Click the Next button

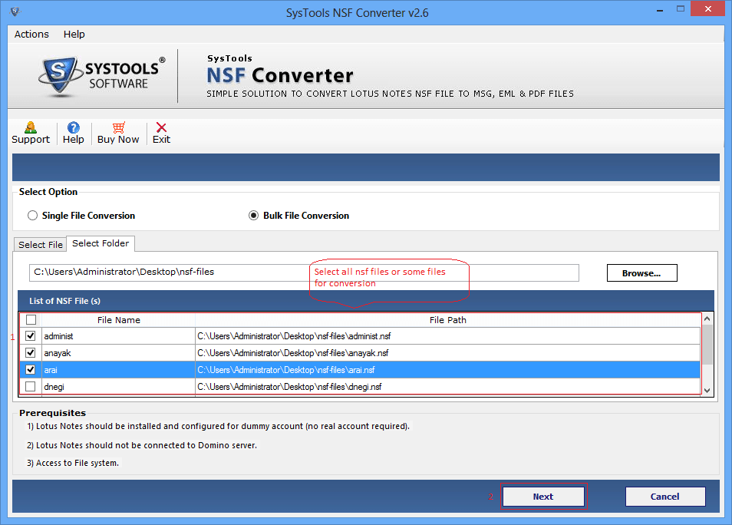pyautogui.click(x=543, y=497)
